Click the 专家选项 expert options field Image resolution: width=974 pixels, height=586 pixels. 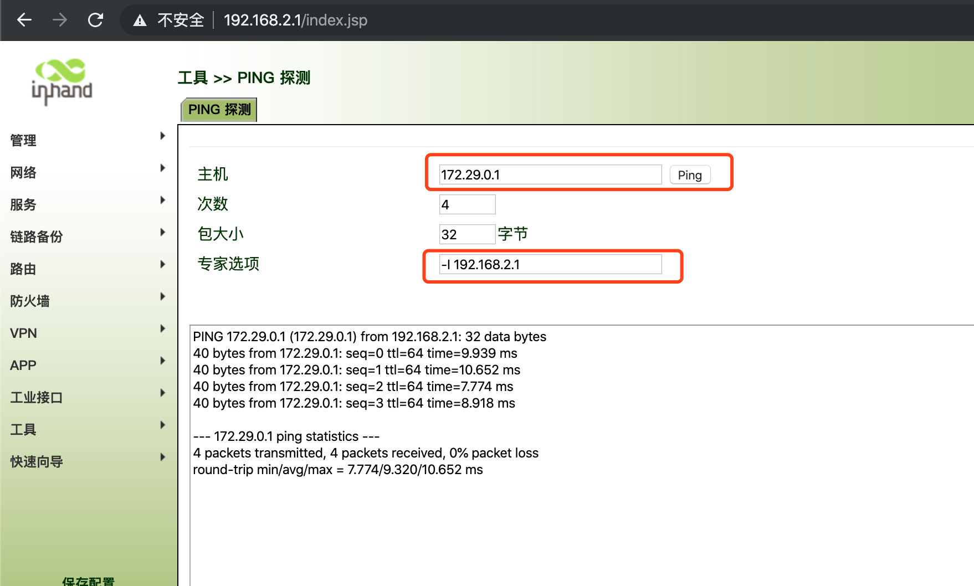click(x=550, y=265)
